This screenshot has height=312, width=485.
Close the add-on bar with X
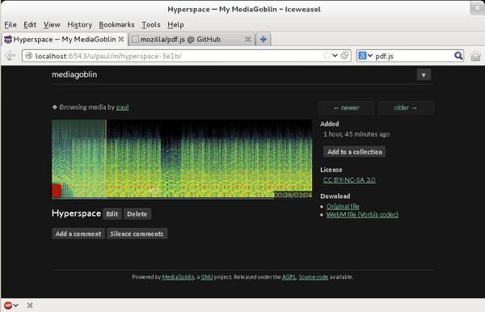tap(30, 306)
